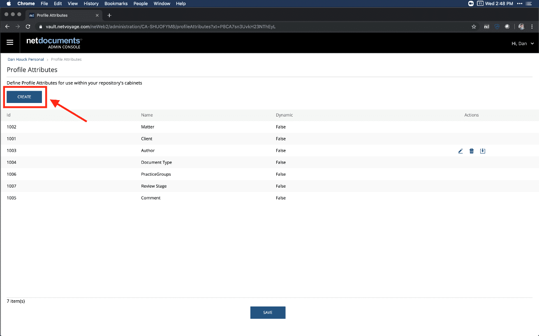Export the Author attribute with download icon
539x336 pixels.
[x=483, y=151]
